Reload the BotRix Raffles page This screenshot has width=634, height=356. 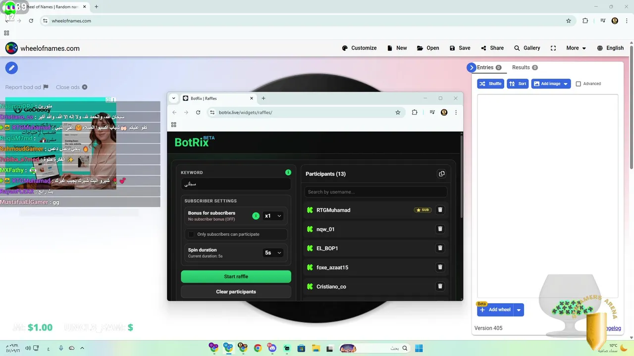coord(198,112)
